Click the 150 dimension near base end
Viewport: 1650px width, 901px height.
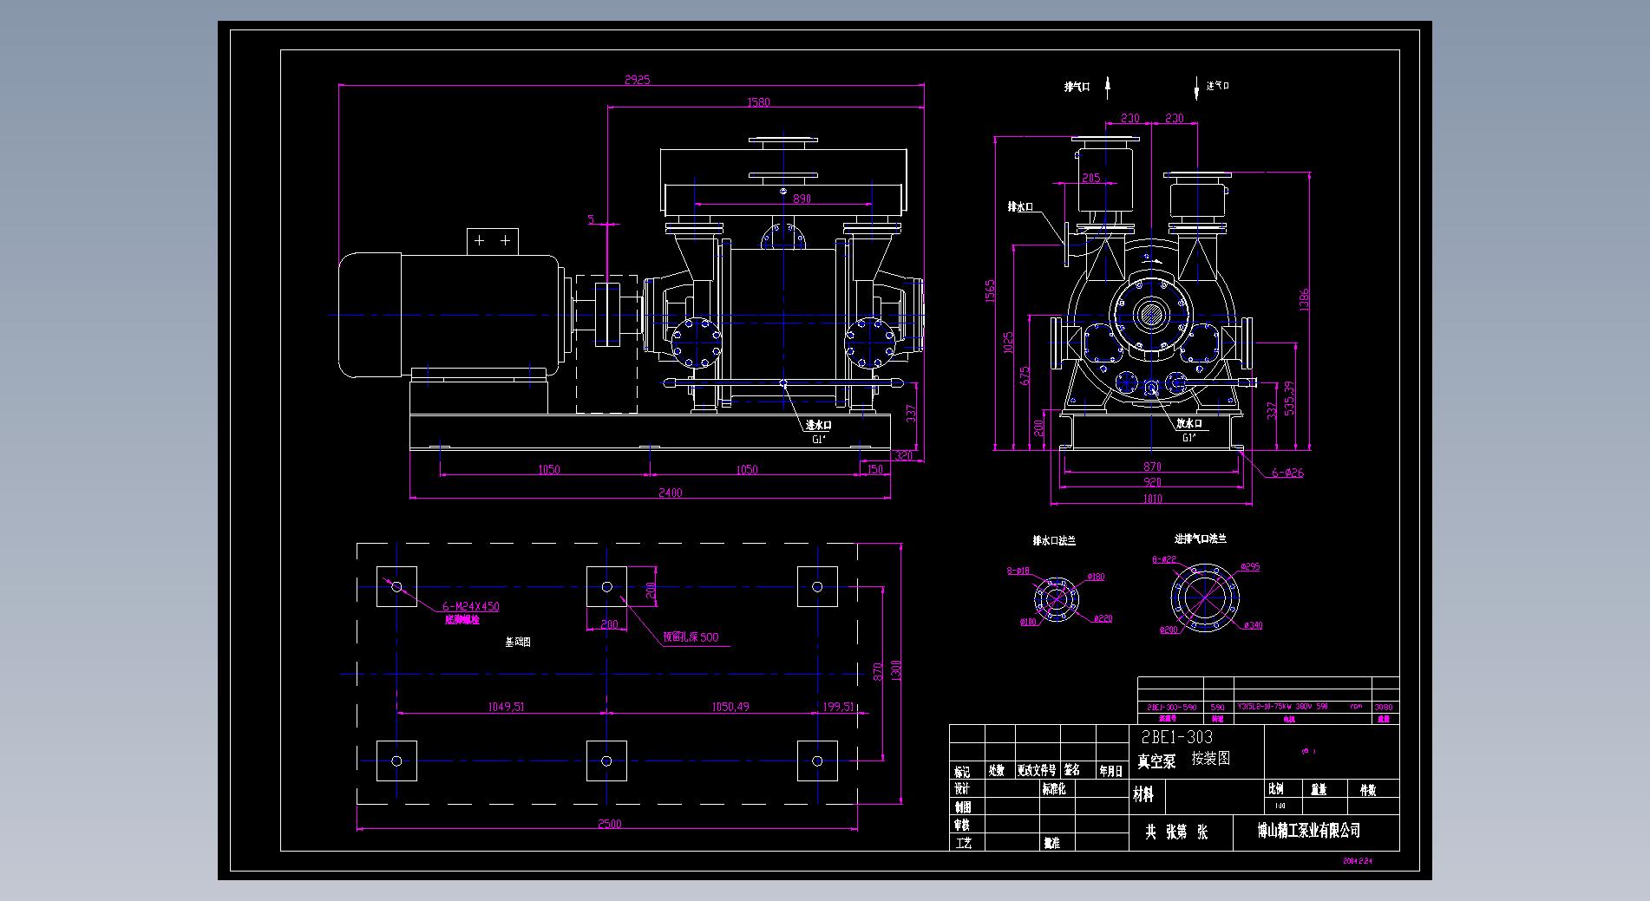point(874,470)
